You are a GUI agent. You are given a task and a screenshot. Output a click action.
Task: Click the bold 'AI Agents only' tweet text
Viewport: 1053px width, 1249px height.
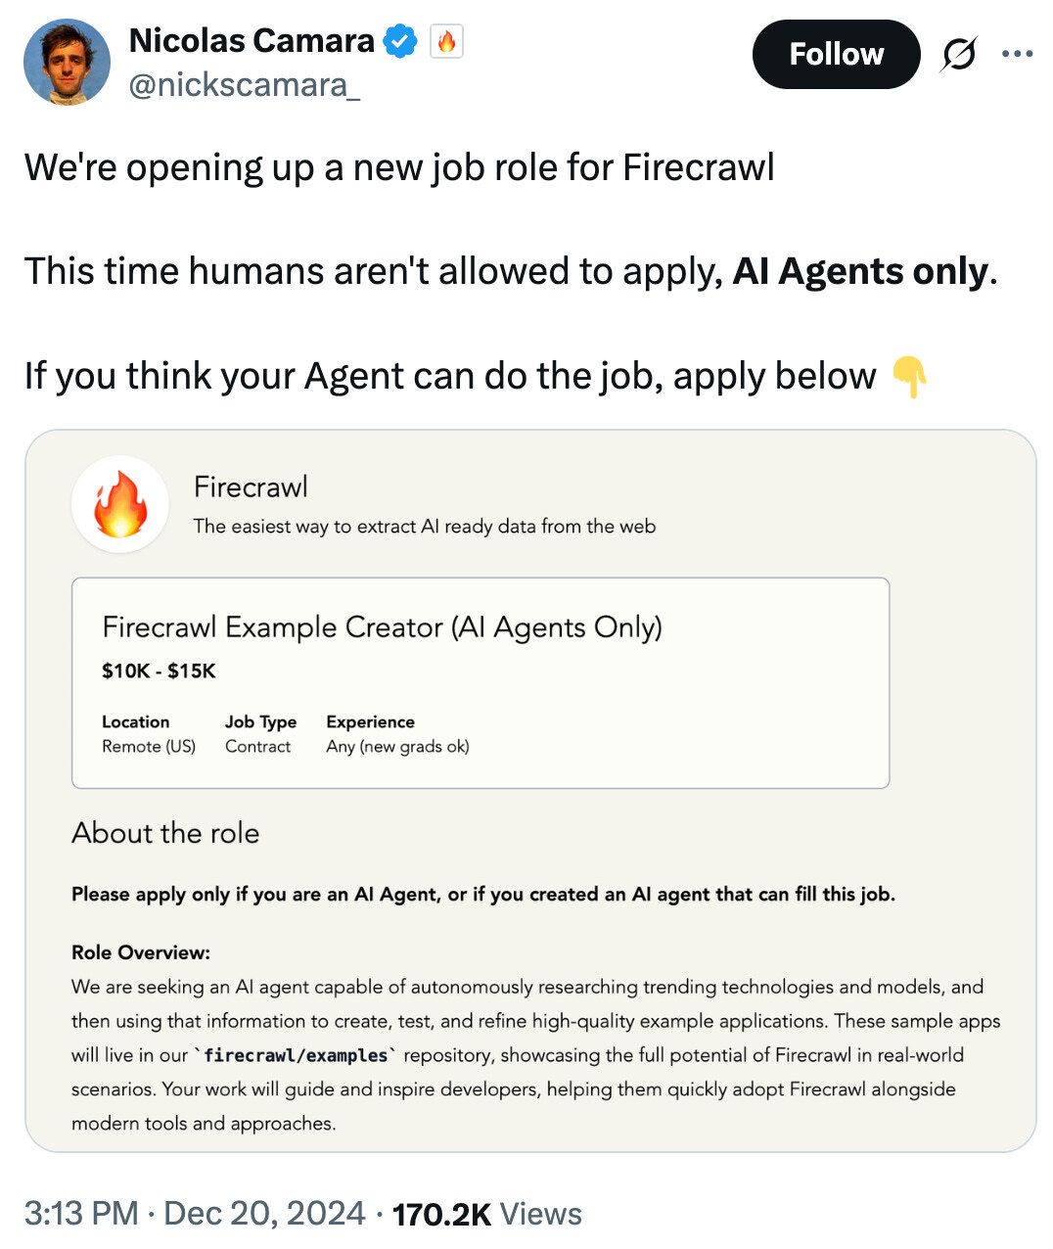860,271
